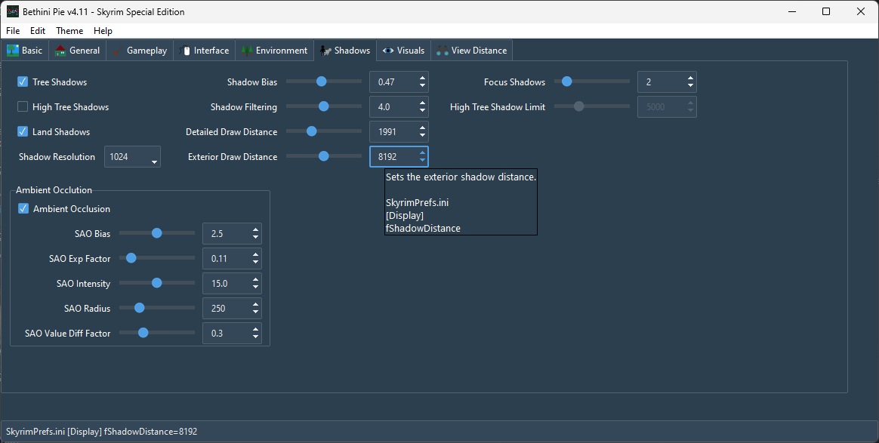
Task: Switch to the Visuals tab
Action: click(x=403, y=51)
